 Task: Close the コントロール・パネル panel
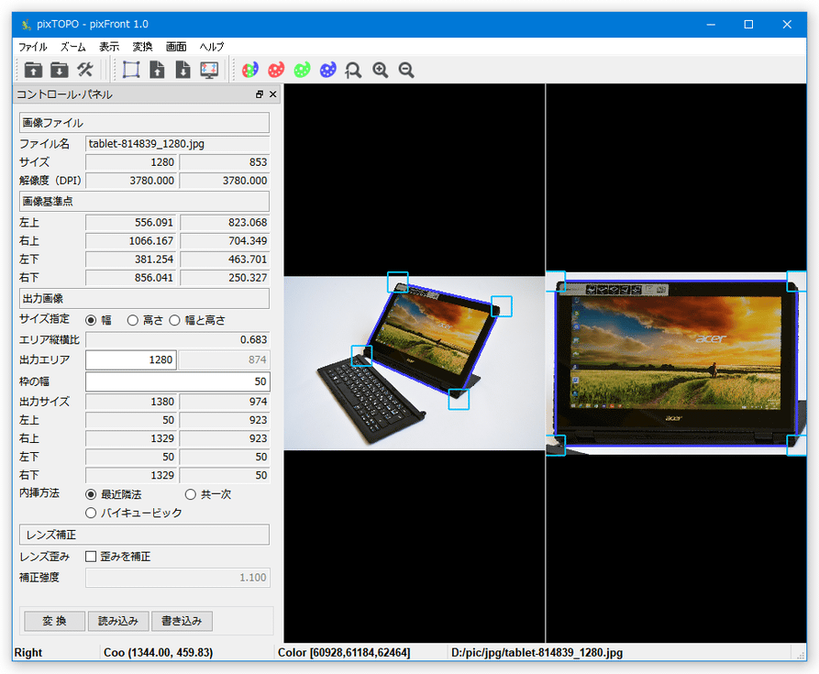(x=272, y=94)
